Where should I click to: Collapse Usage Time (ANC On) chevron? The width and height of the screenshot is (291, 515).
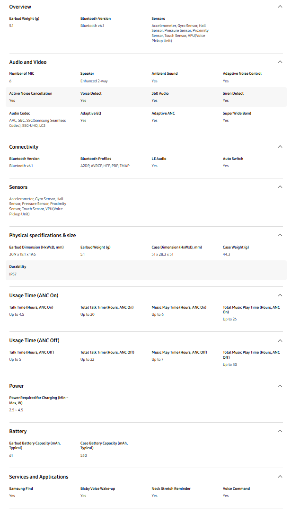coord(280,295)
